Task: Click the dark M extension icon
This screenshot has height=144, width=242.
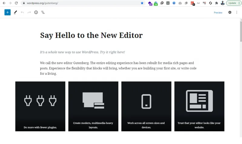Action: click(168, 3)
